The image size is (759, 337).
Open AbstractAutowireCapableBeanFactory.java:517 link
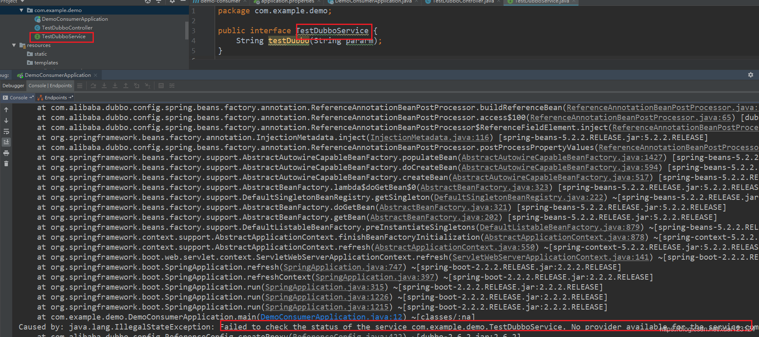(551, 177)
